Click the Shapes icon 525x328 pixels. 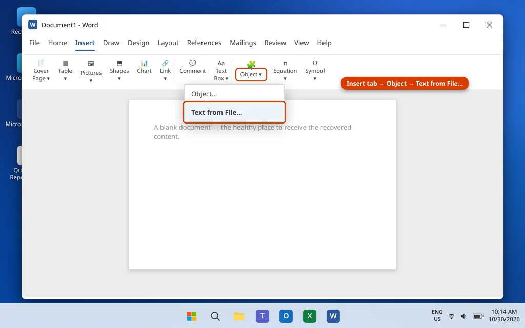point(119,63)
